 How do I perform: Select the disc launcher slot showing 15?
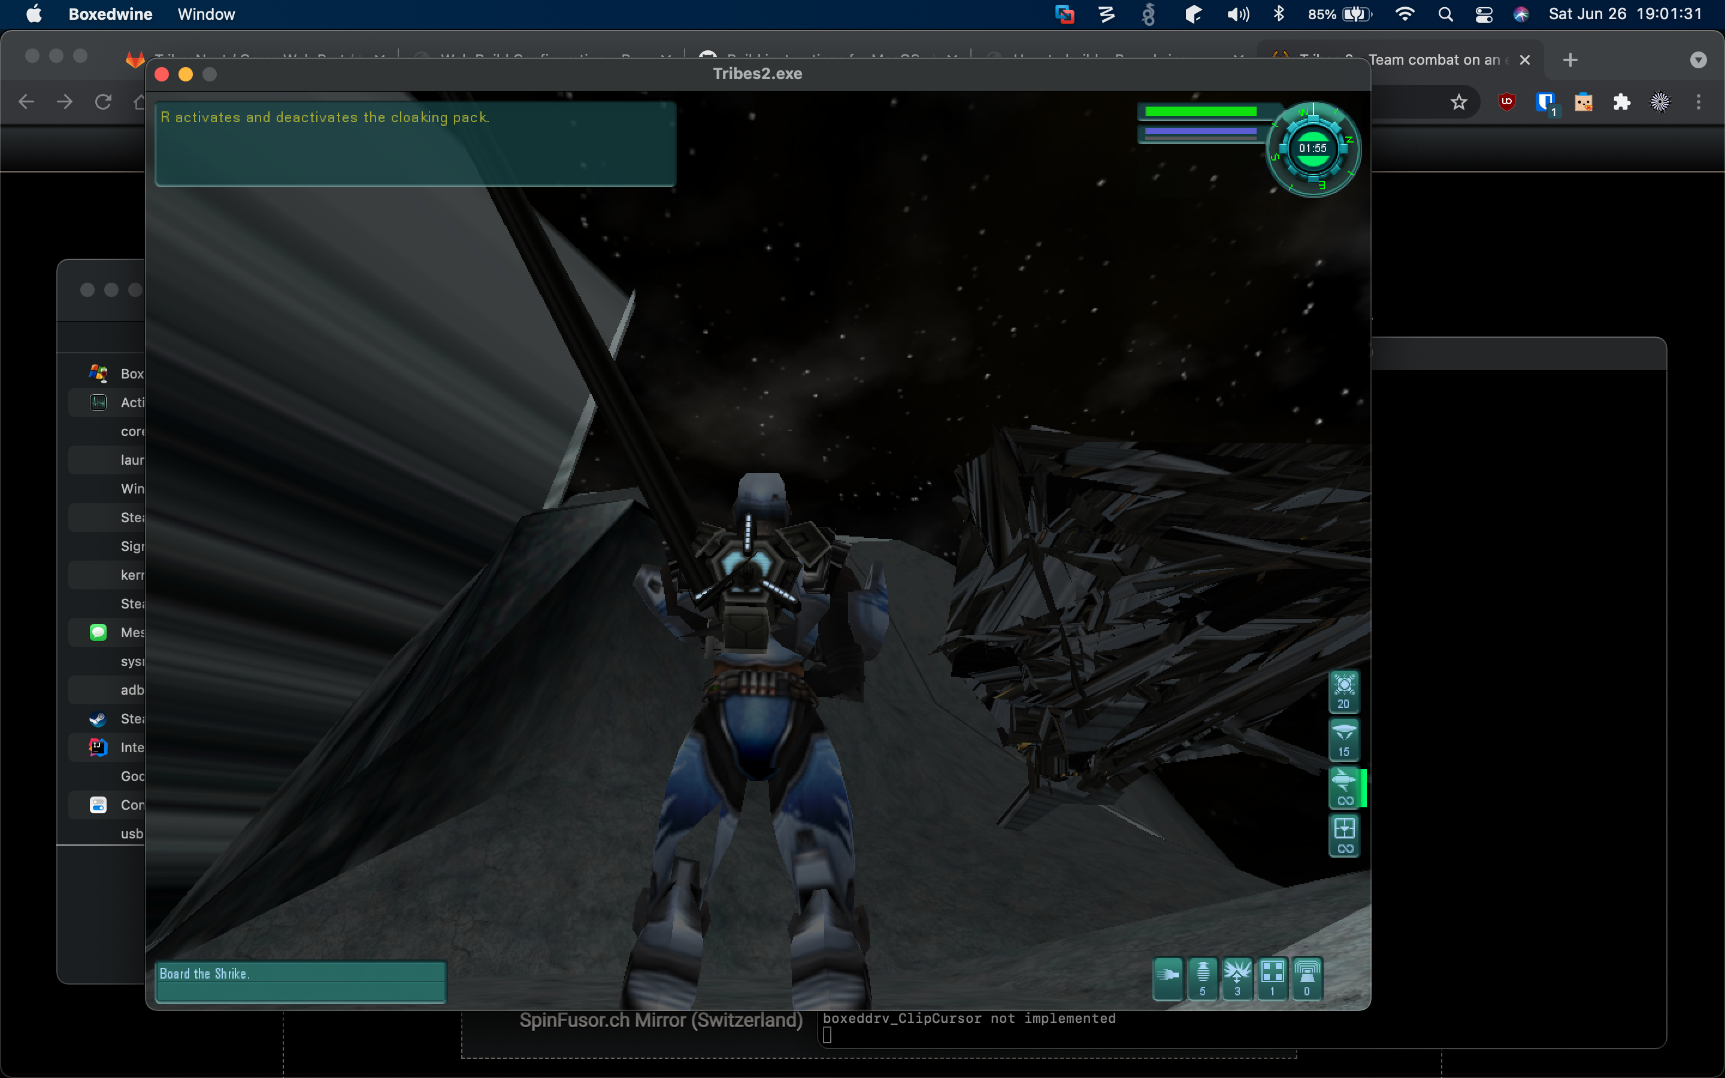tap(1343, 740)
